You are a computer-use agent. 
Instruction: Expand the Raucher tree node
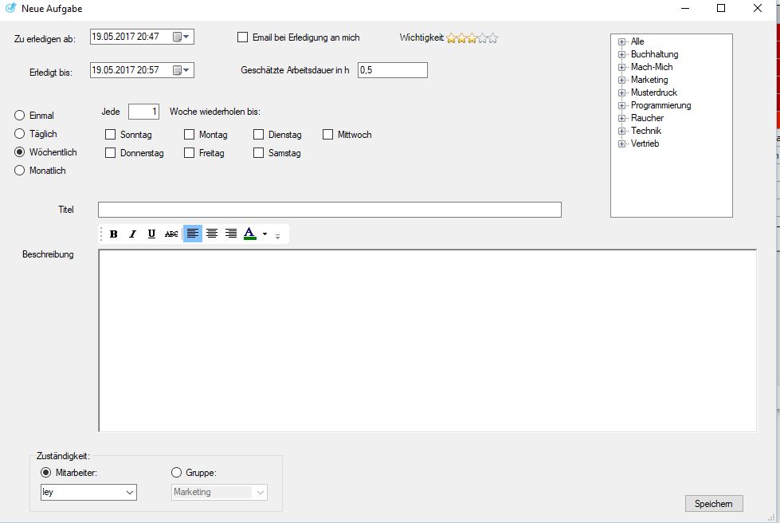coord(621,119)
